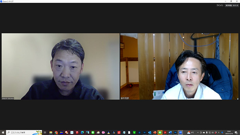The width and height of the screenshot is (240, 135).
Task: Click the remaining time indicator
Action: (x=232, y=5)
